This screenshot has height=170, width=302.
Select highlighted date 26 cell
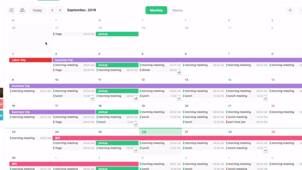pyautogui.click(x=160, y=132)
